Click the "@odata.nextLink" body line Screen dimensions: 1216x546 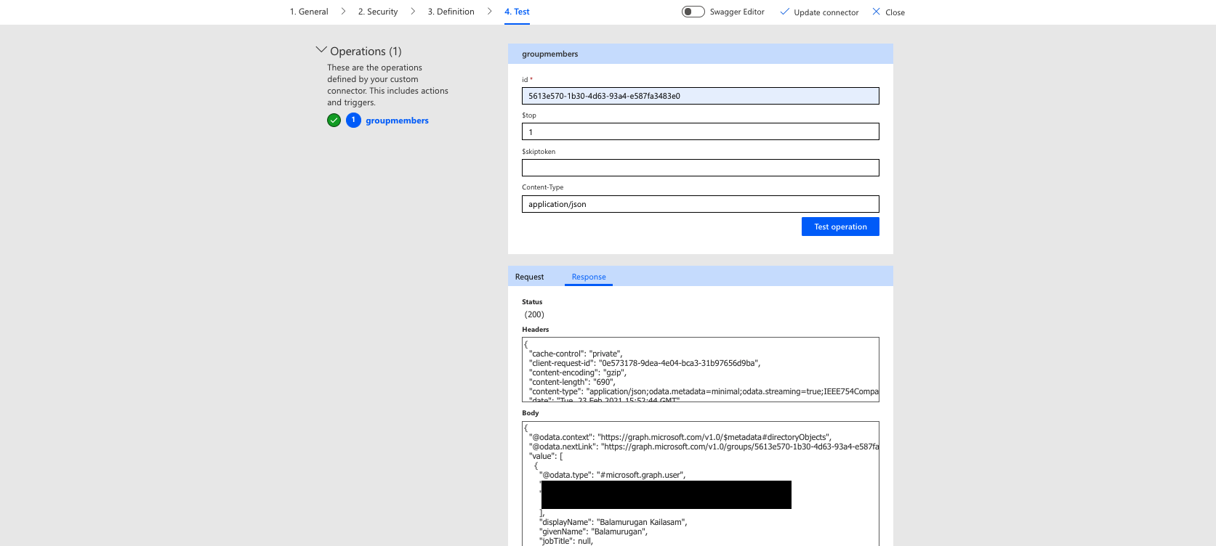(x=704, y=447)
